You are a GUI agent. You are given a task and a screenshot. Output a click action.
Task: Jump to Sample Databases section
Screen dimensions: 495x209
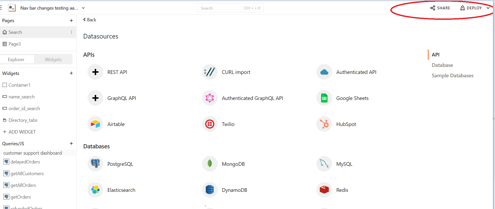[x=453, y=75]
